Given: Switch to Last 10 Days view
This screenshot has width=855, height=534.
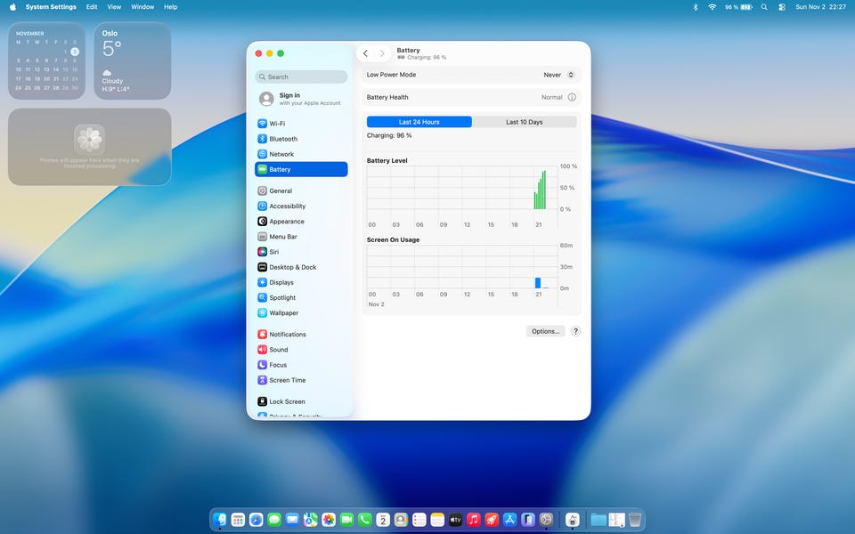Looking at the screenshot, I should tap(524, 122).
